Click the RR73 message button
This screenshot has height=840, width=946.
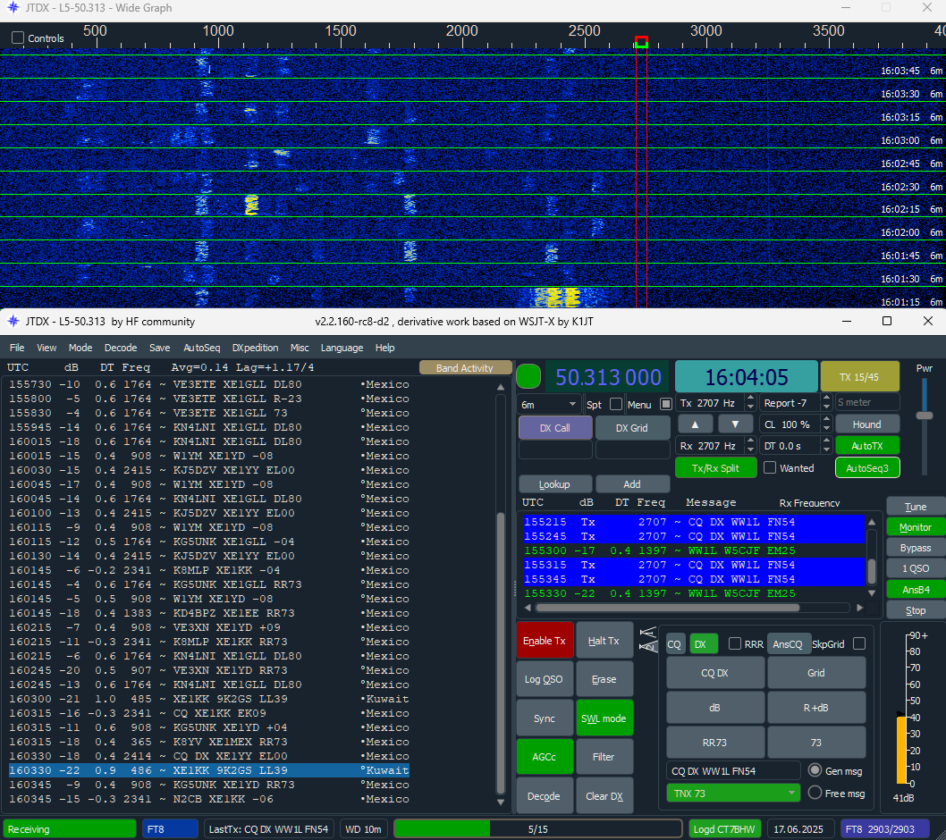coord(714,743)
